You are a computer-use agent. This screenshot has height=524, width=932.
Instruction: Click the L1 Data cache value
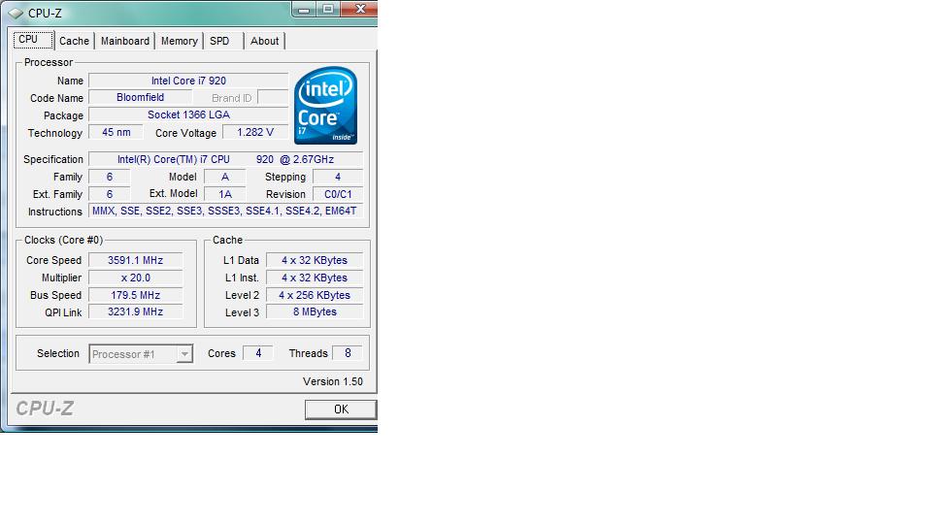point(315,260)
